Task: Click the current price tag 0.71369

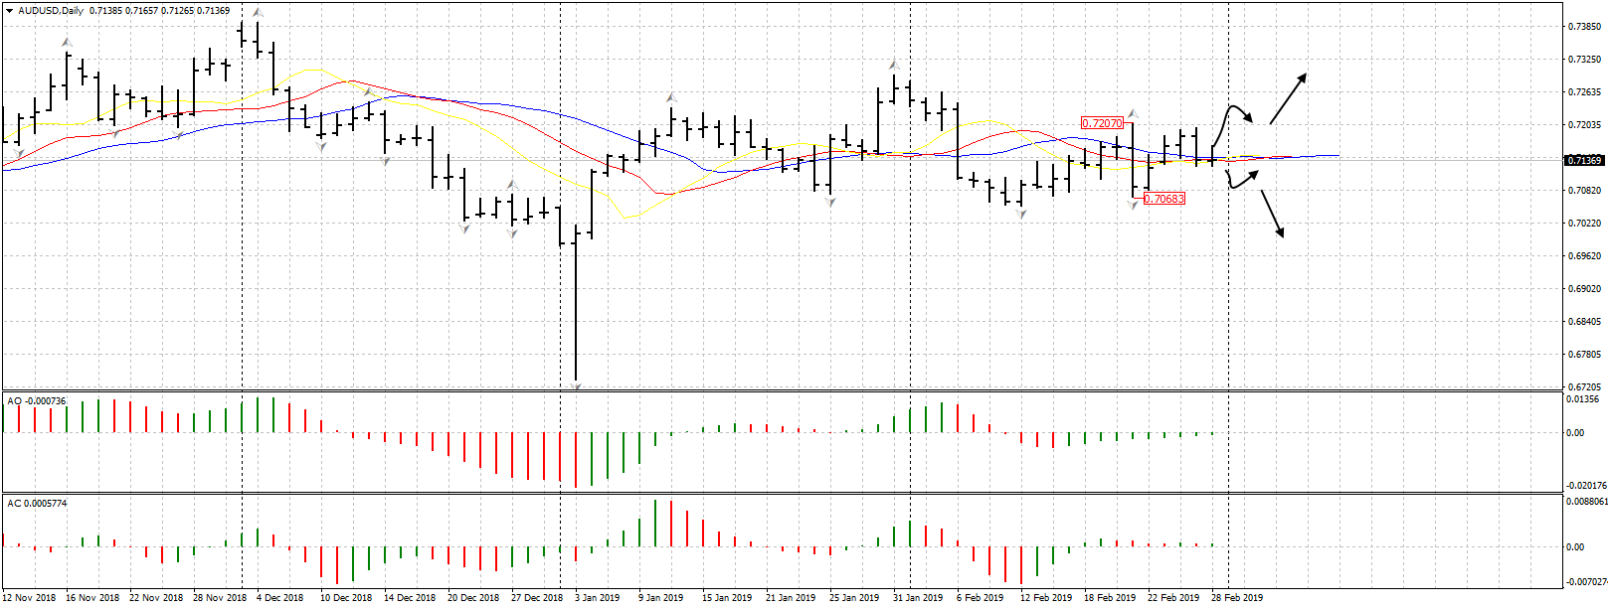Action: [1583, 161]
